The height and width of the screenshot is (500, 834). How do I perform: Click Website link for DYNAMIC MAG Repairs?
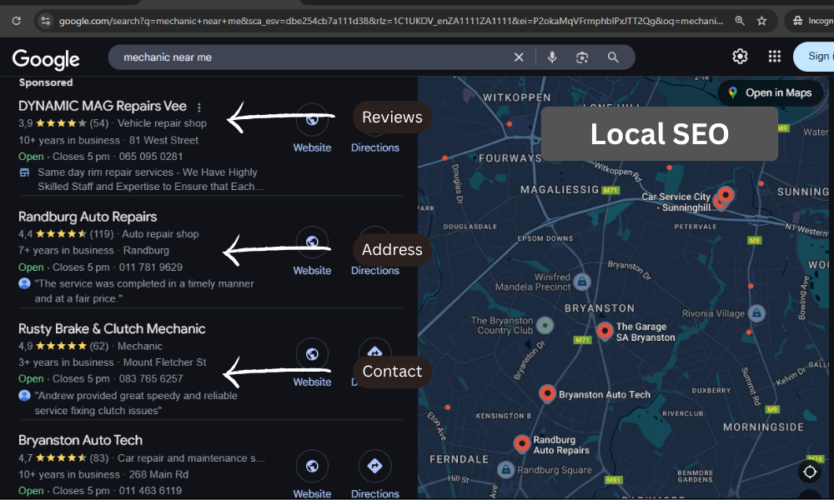(x=312, y=147)
